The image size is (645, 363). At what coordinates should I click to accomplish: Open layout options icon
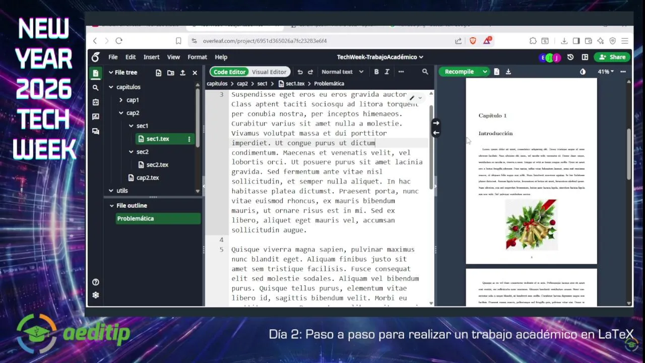click(x=585, y=57)
